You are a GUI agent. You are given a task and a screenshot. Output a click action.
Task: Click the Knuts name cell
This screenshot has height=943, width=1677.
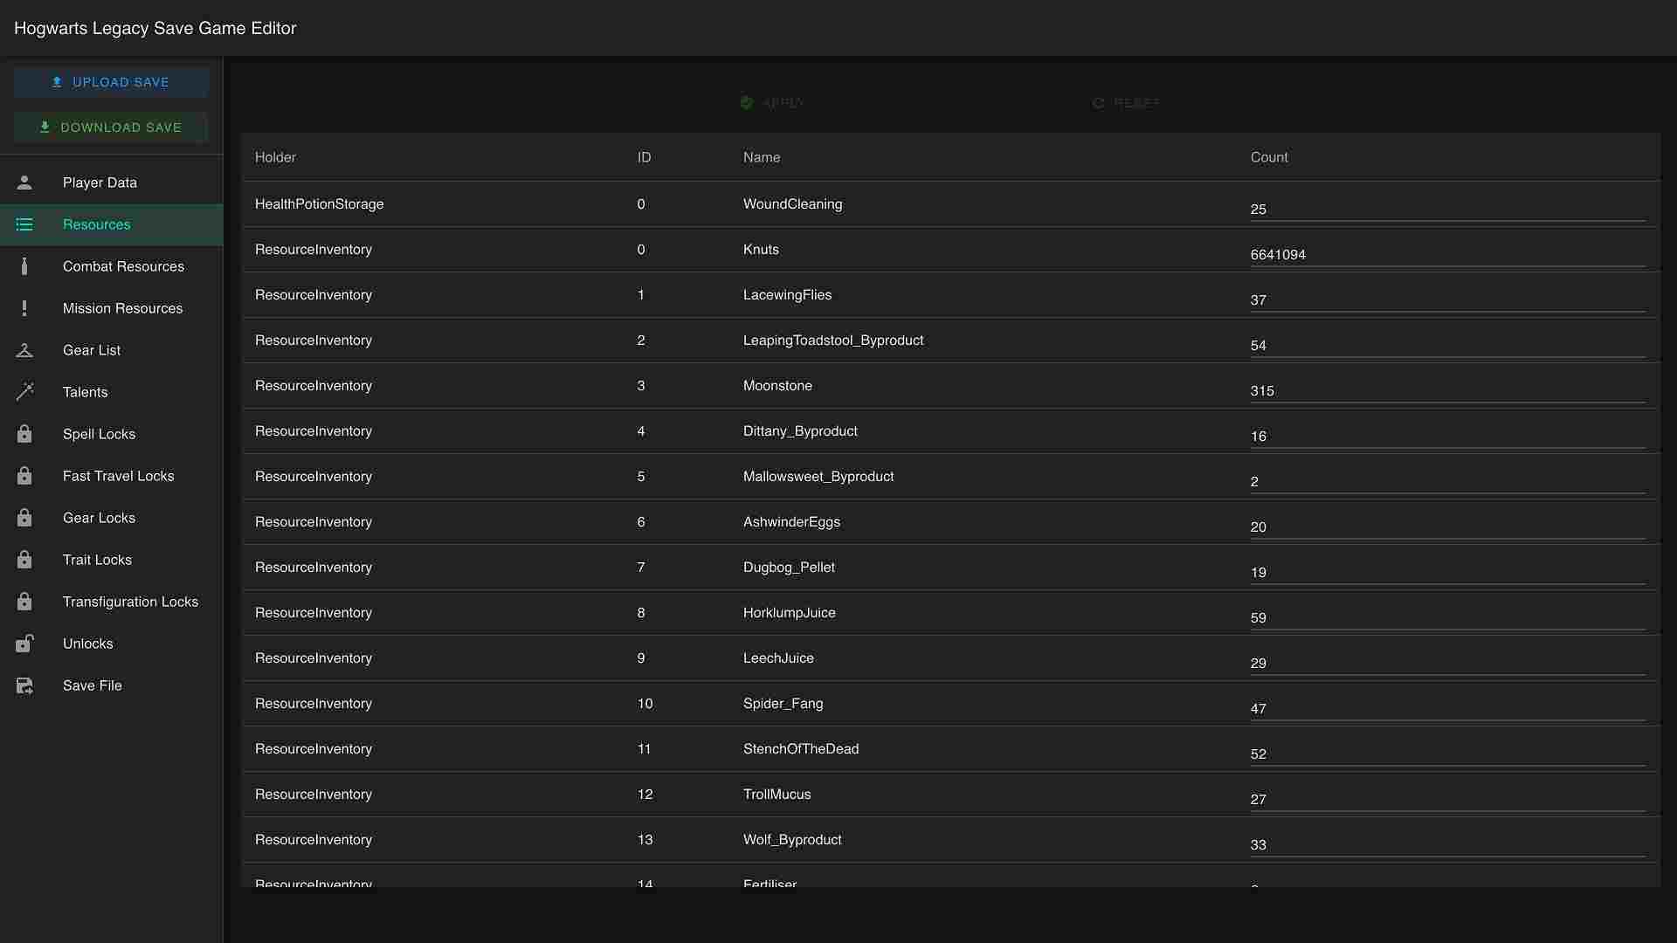tap(761, 250)
